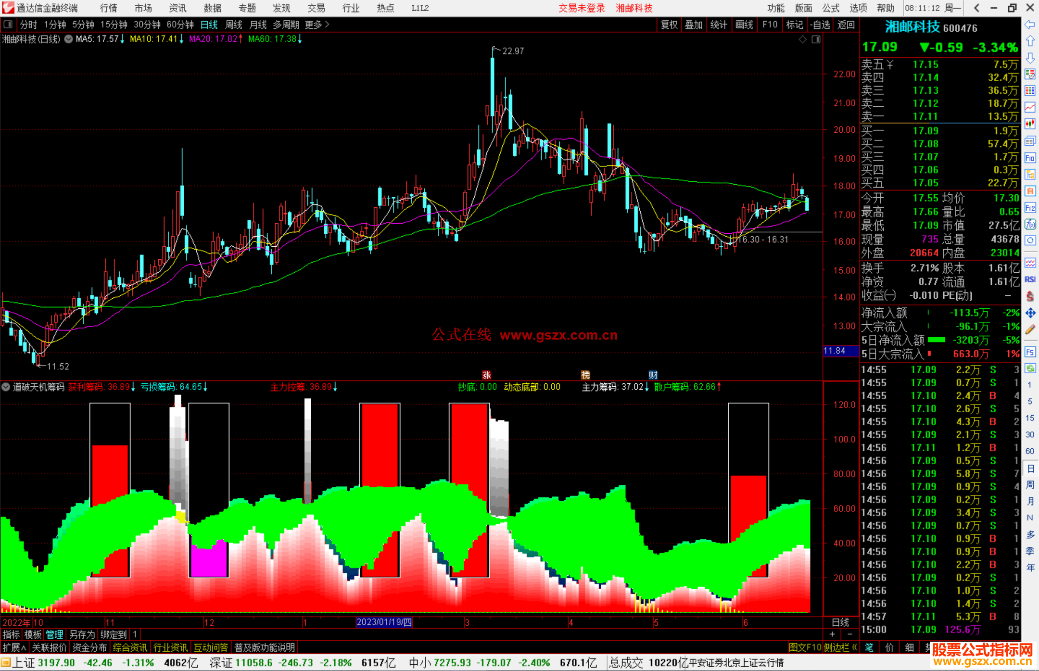Click the FS icon in right sidebar

(1030, 352)
